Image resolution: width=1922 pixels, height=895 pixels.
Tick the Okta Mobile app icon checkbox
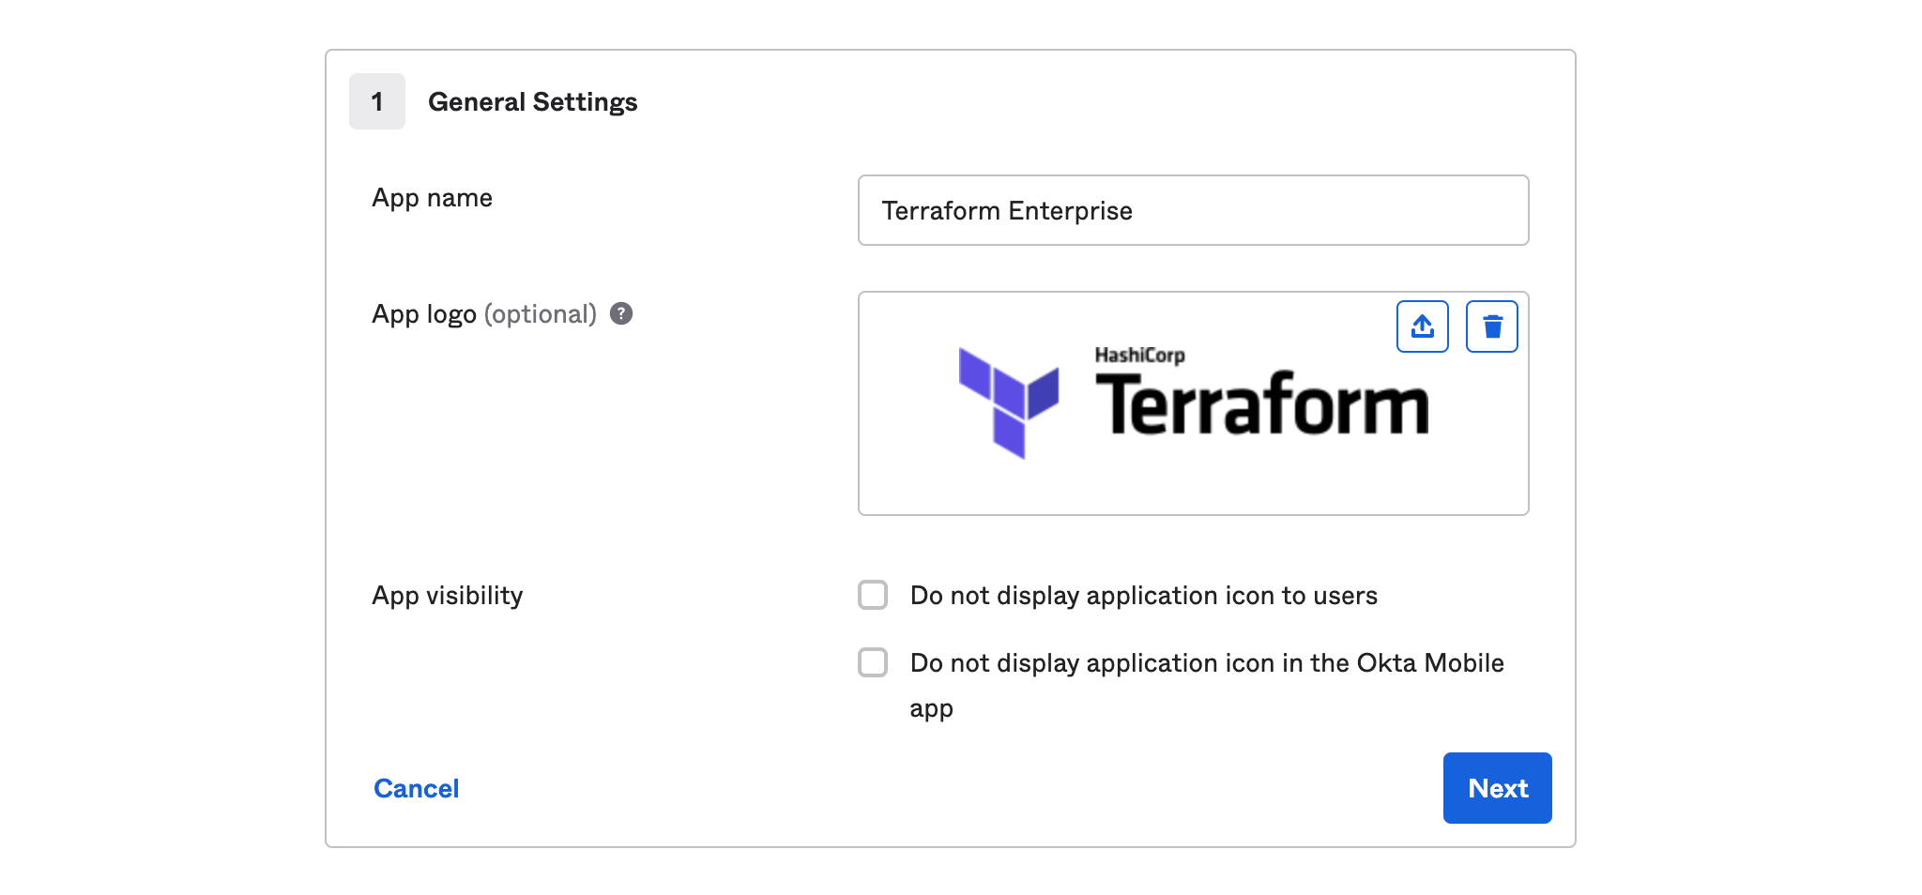(x=873, y=662)
